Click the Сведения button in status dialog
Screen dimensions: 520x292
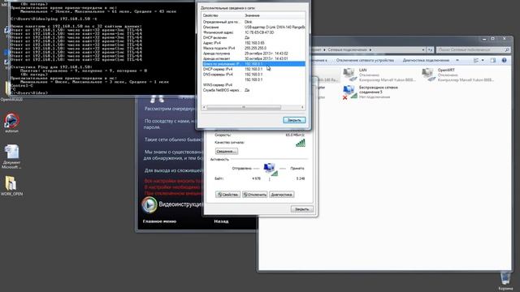click(x=226, y=152)
